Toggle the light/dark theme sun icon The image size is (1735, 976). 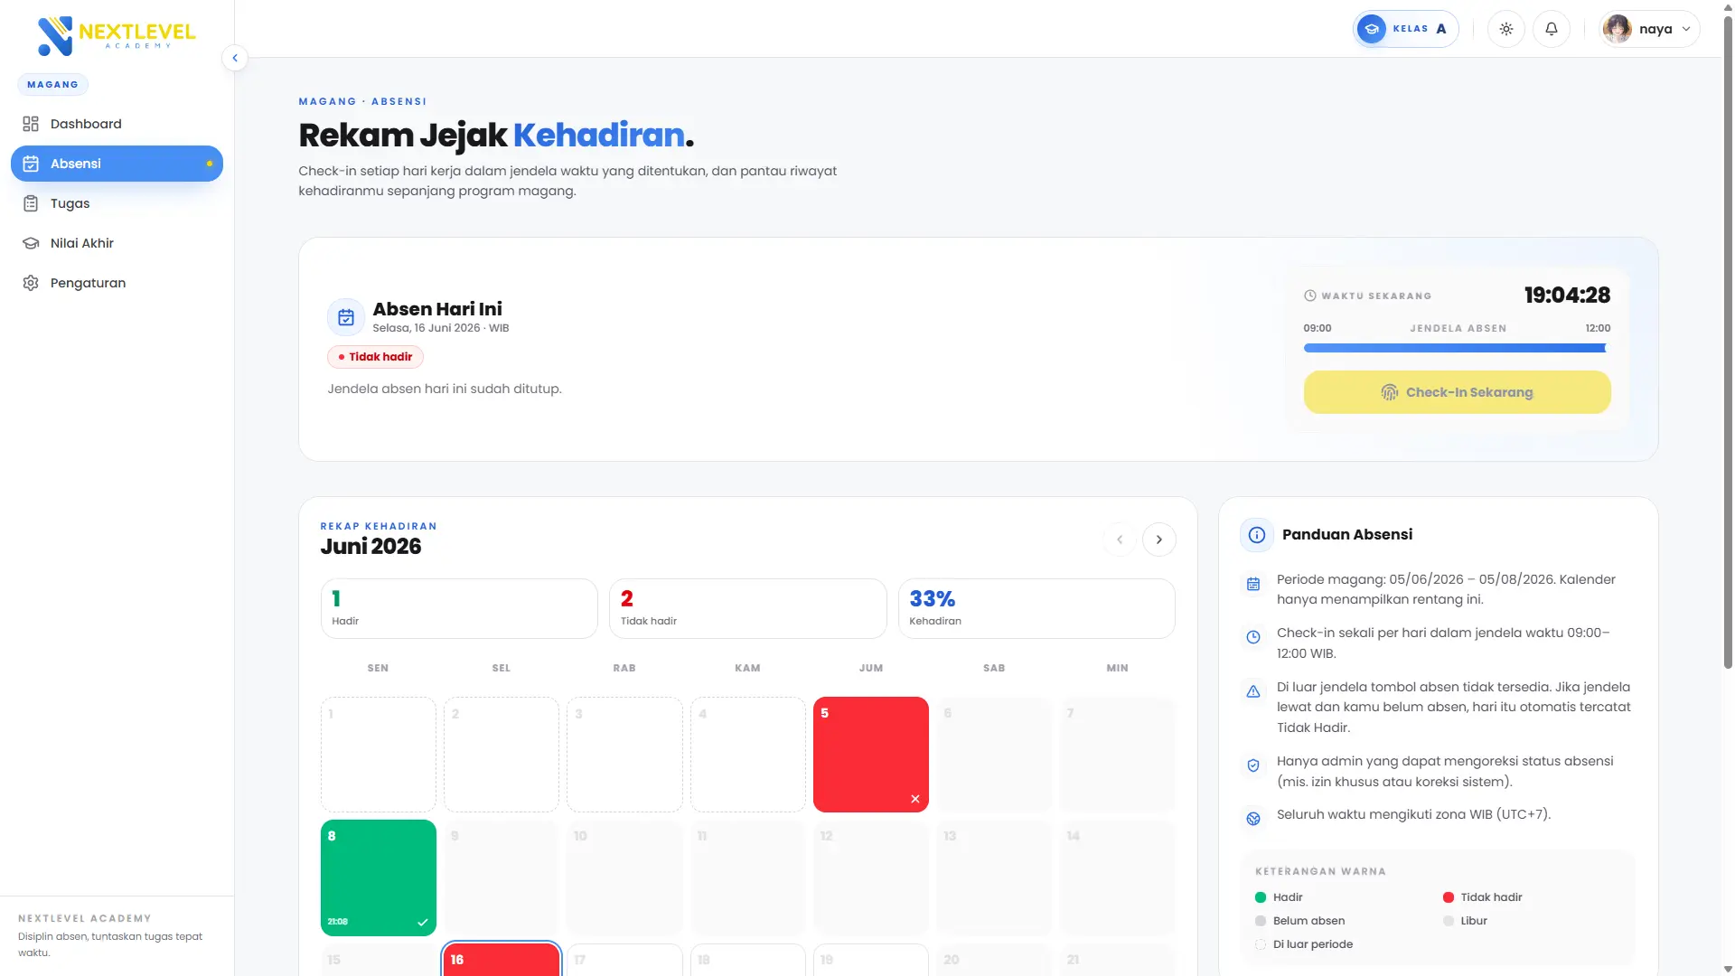[x=1506, y=29]
